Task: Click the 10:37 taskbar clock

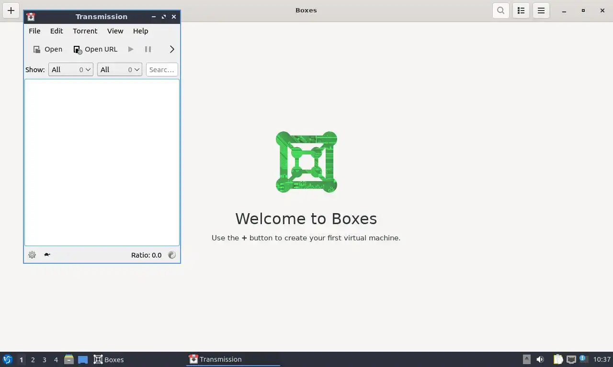Action: (602, 359)
